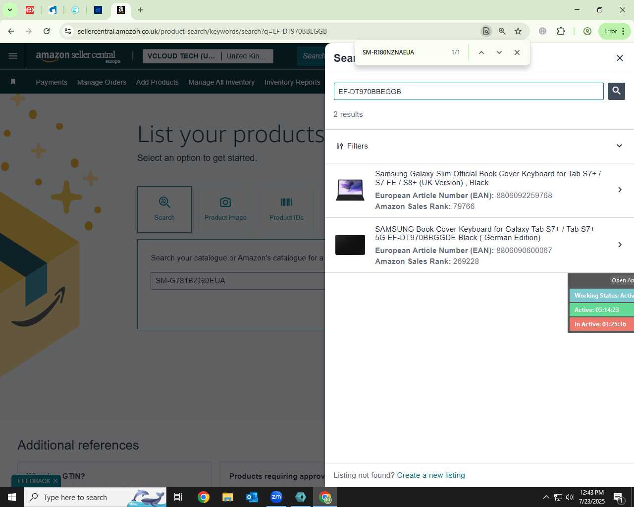Go to next find-in-page match
This screenshot has height=507, width=634.
(499, 52)
